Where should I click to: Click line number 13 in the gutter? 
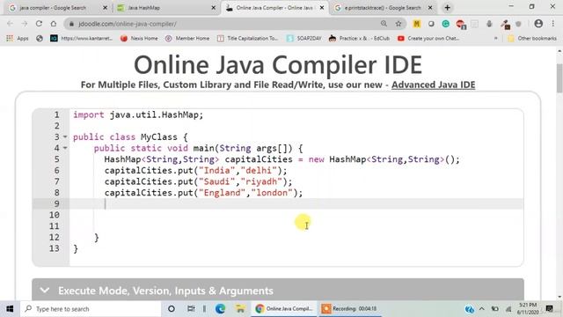(54, 248)
